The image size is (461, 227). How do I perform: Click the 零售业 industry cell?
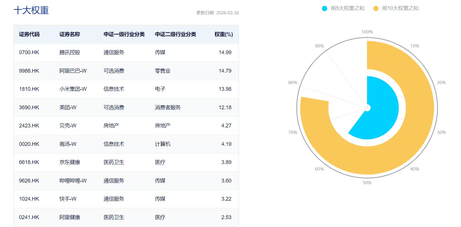click(163, 71)
